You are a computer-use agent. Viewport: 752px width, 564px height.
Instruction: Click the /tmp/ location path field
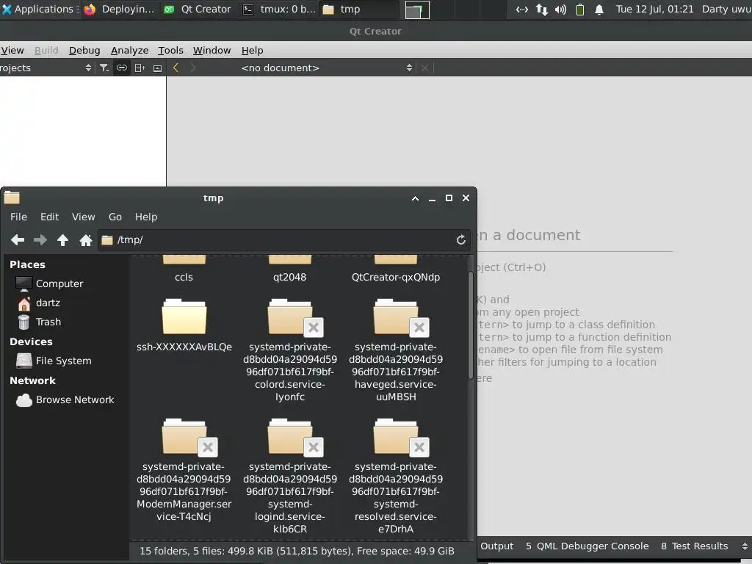tap(284, 240)
